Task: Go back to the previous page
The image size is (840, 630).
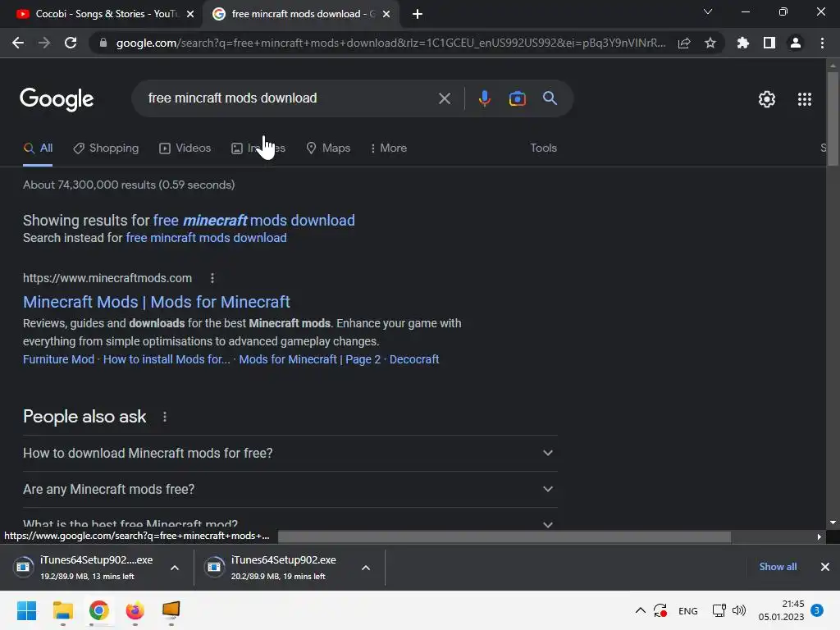Action: pyautogui.click(x=18, y=43)
